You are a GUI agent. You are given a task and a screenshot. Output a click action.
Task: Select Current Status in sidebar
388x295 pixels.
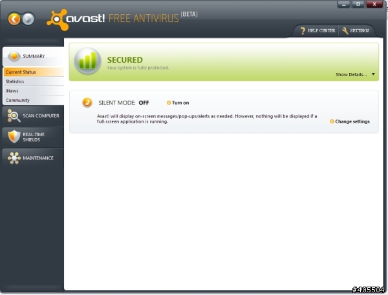pos(34,72)
